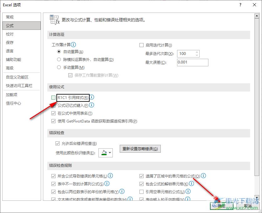Viewport: 262px width, 213px height.
Task: Select 除模拟运算表外,自动重算 option
Action: click(x=59, y=59)
